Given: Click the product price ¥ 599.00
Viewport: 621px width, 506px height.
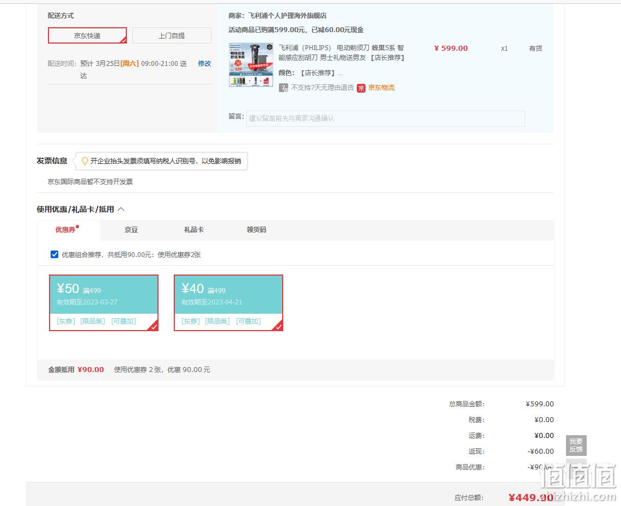Looking at the screenshot, I should pos(451,48).
